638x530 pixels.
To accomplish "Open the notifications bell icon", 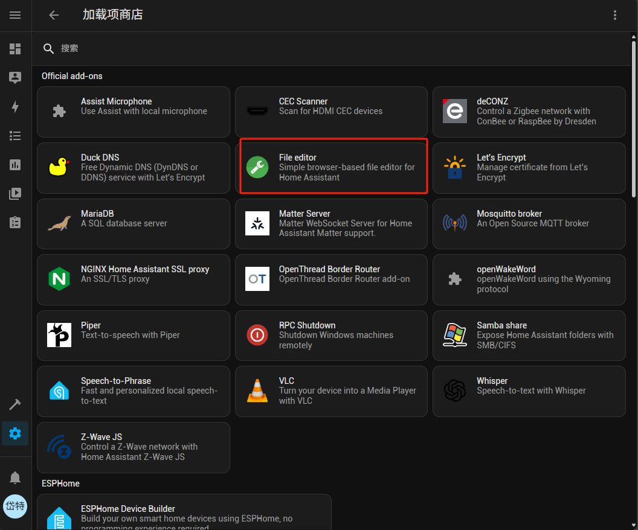I will pos(15,477).
